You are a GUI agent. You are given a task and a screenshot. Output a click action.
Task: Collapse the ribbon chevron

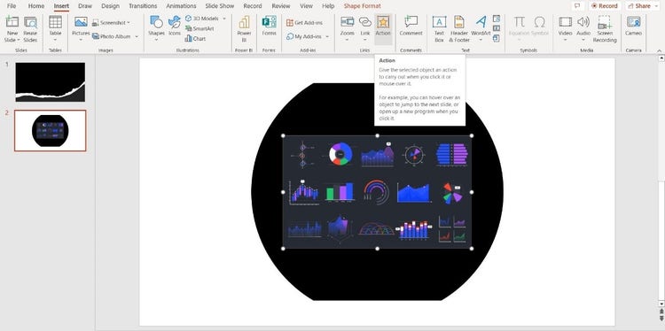pos(659,50)
